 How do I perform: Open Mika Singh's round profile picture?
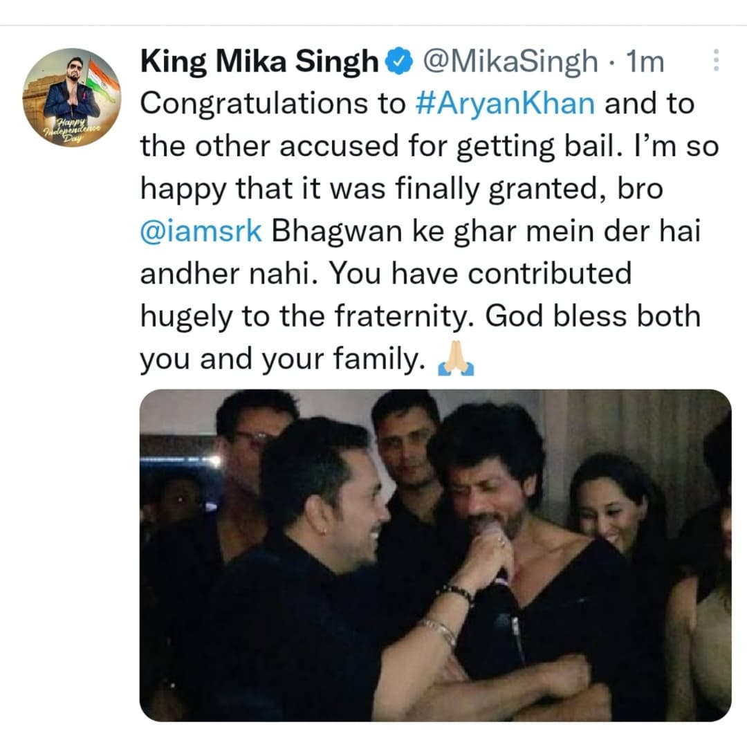(x=72, y=98)
